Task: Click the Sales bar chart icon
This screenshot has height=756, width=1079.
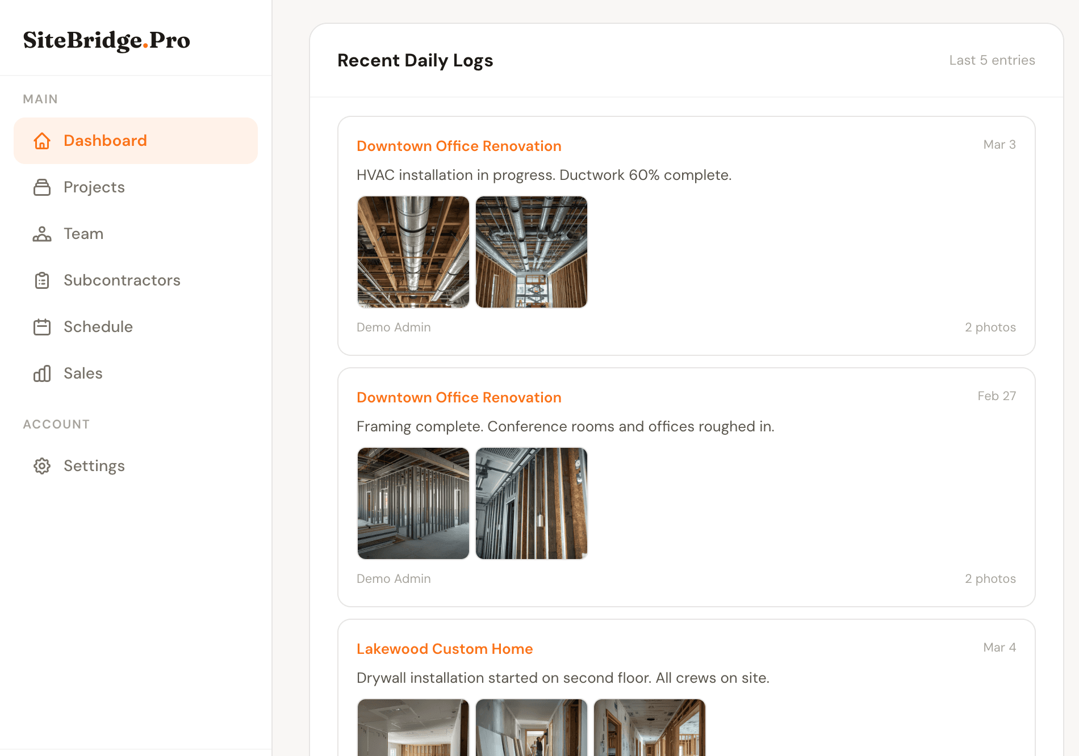Action: 42,373
